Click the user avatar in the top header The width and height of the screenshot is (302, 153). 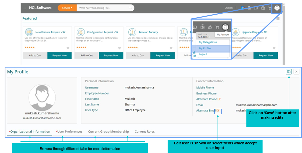click(x=277, y=8)
